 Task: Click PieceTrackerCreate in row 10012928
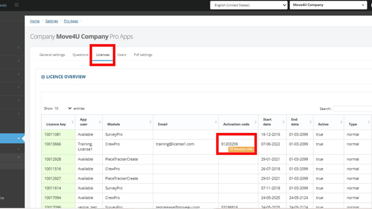coord(121,160)
